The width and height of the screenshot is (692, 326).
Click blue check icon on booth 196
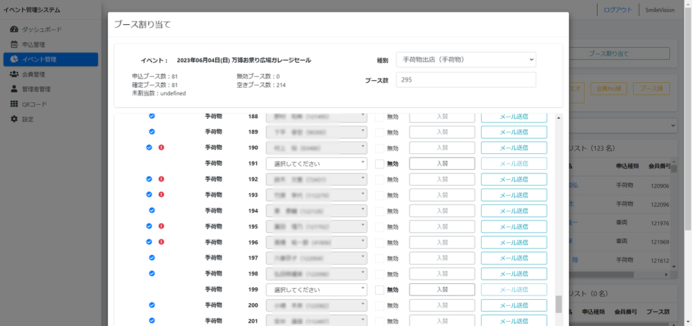pos(149,242)
